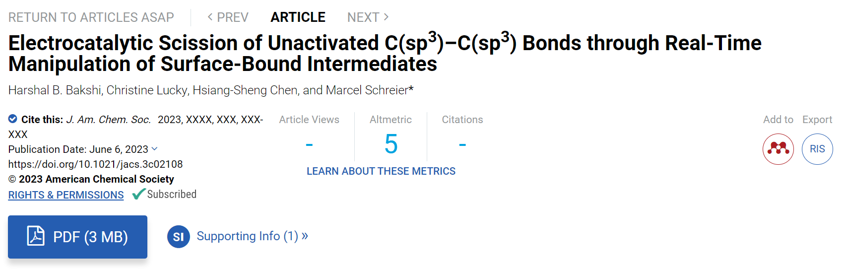Click the blue SI circle badge
The image size is (849, 269).
tap(179, 237)
